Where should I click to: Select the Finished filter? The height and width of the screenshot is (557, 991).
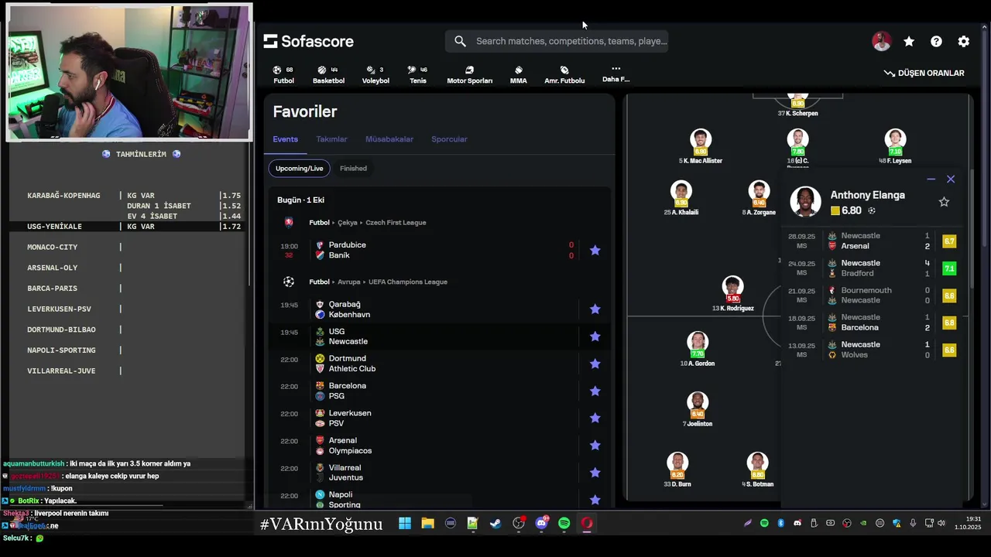coord(353,168)
